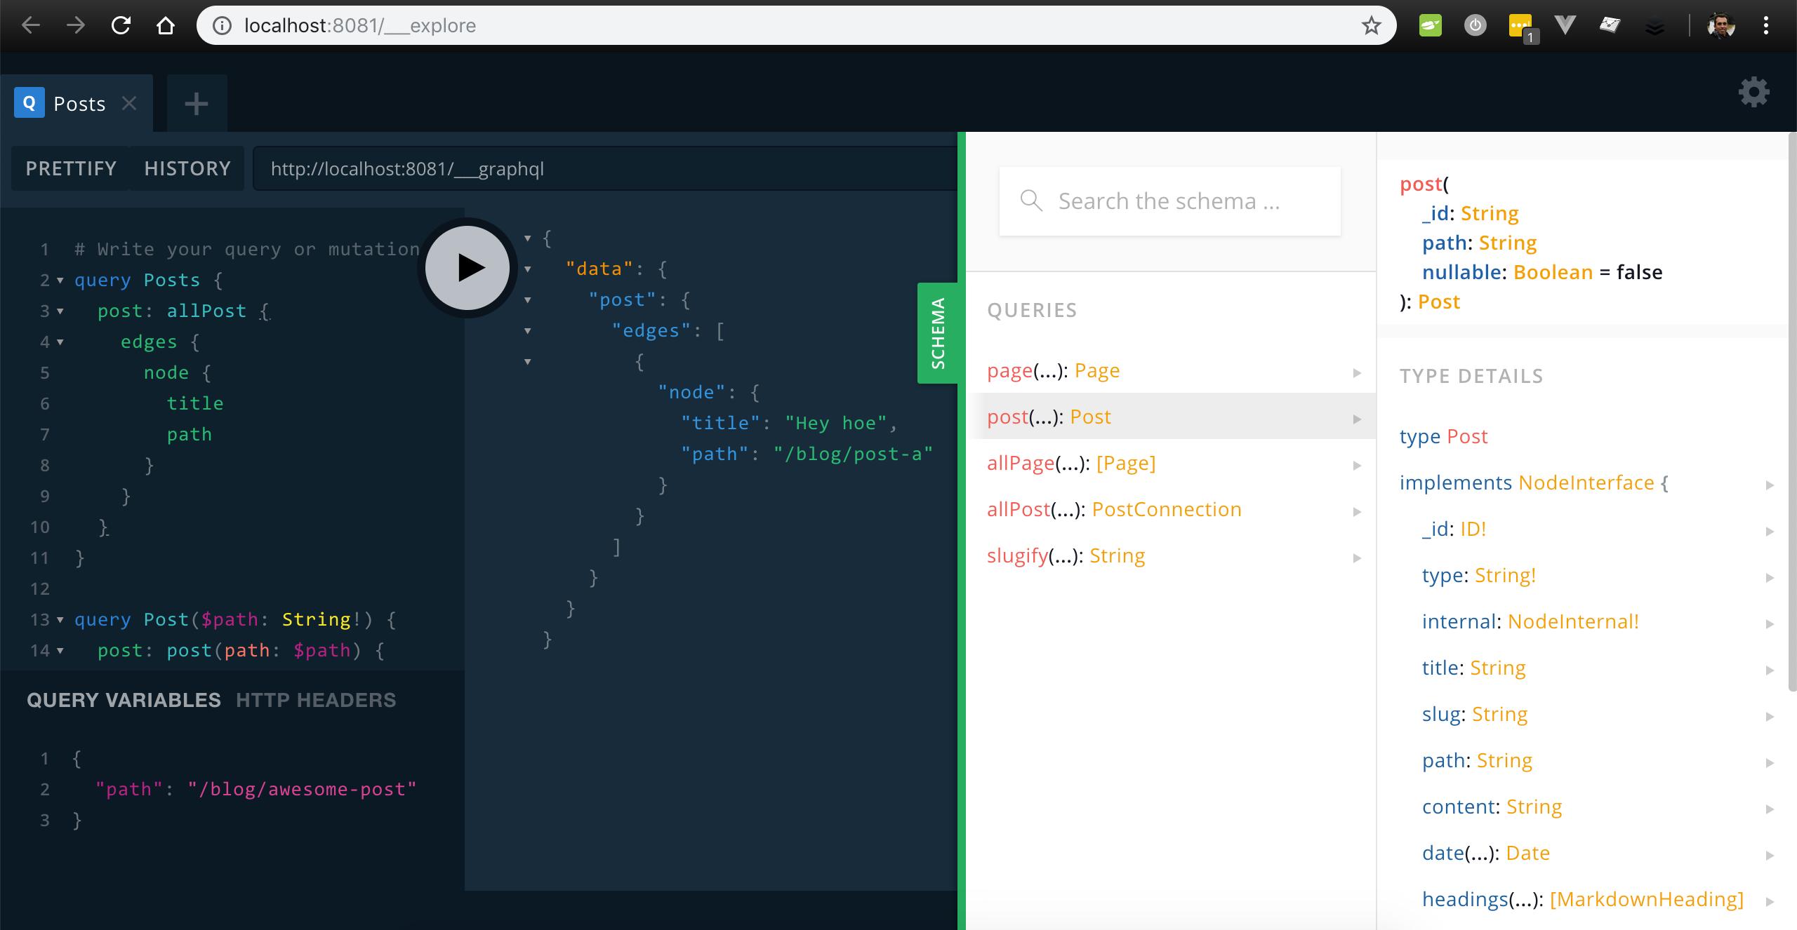Expand headings(...): [MarkdownHeading] field
The height and width of the screenshot is (930, 1797).
click(1770, 901)
